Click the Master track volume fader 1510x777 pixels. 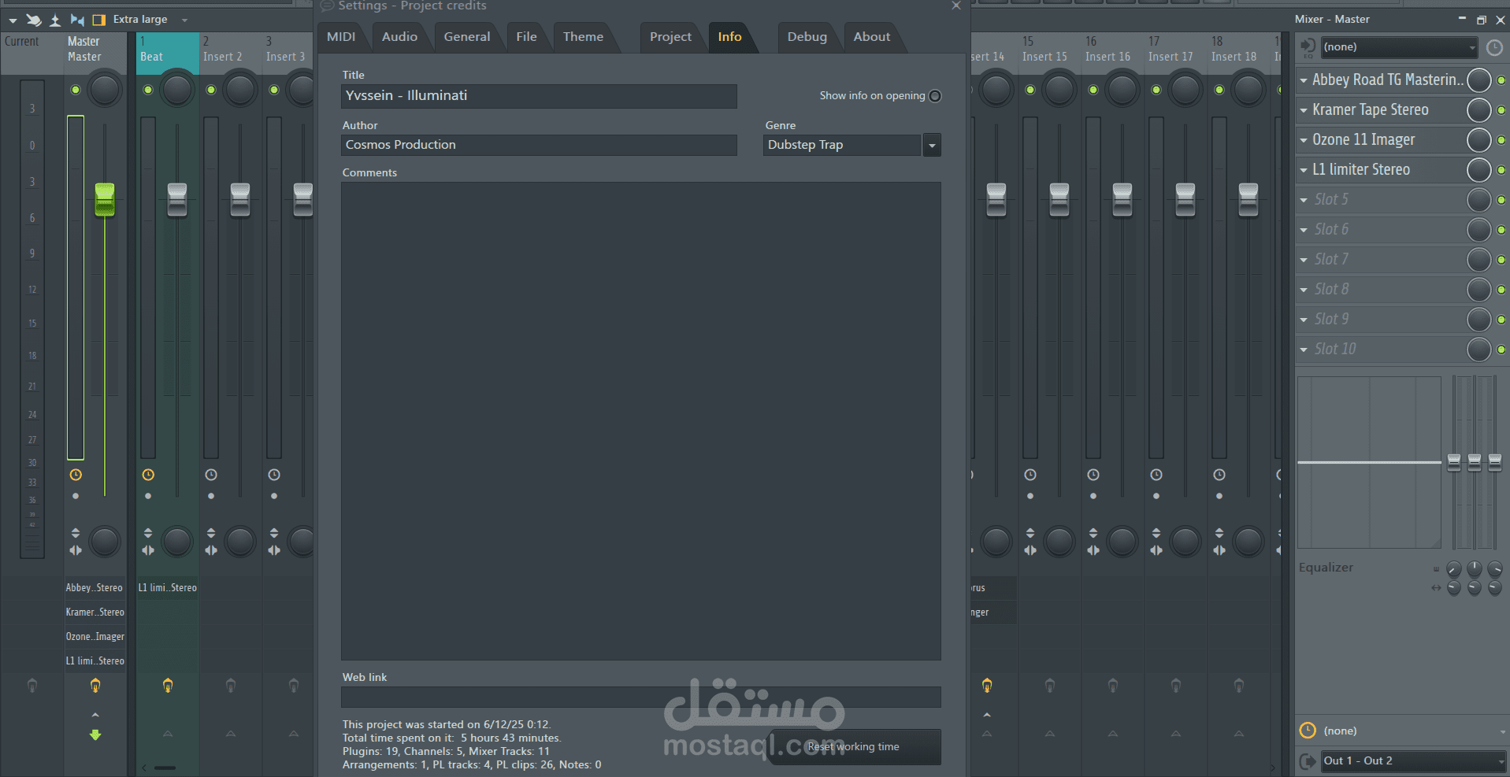[105, 199]
